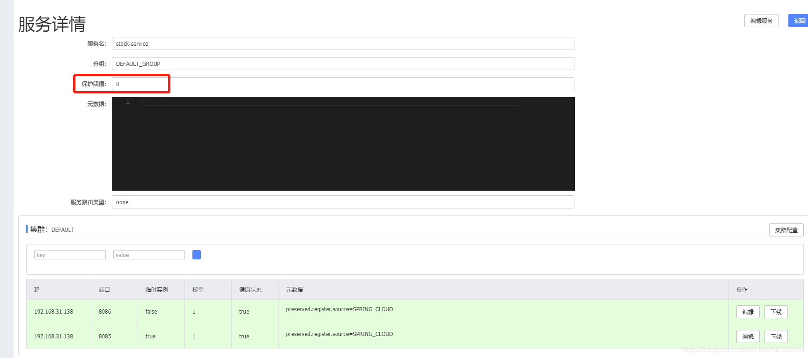
Task: Click the 服务路由类型 field showing none
Action: pyautogui.click(x=343, y=202)
